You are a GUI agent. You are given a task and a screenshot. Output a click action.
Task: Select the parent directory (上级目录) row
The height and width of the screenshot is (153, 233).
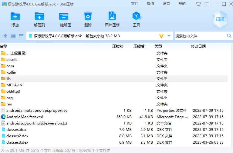(114, 53)
